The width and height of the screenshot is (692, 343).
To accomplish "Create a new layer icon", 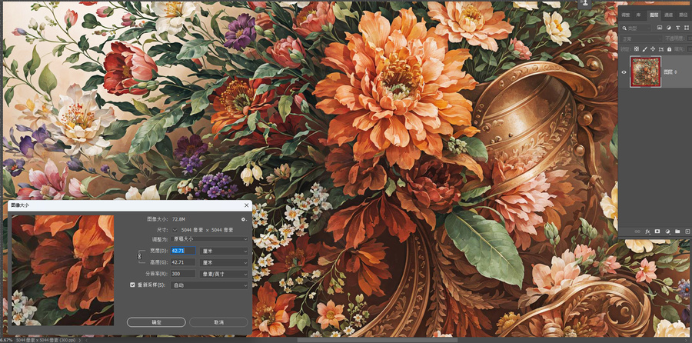I will pos(687,231).
